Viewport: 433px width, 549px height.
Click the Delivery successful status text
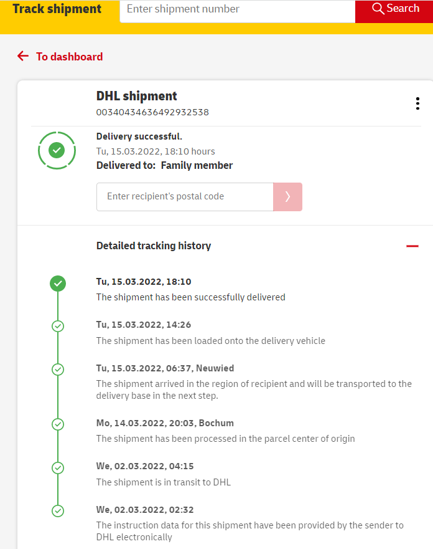pos(139,136)
